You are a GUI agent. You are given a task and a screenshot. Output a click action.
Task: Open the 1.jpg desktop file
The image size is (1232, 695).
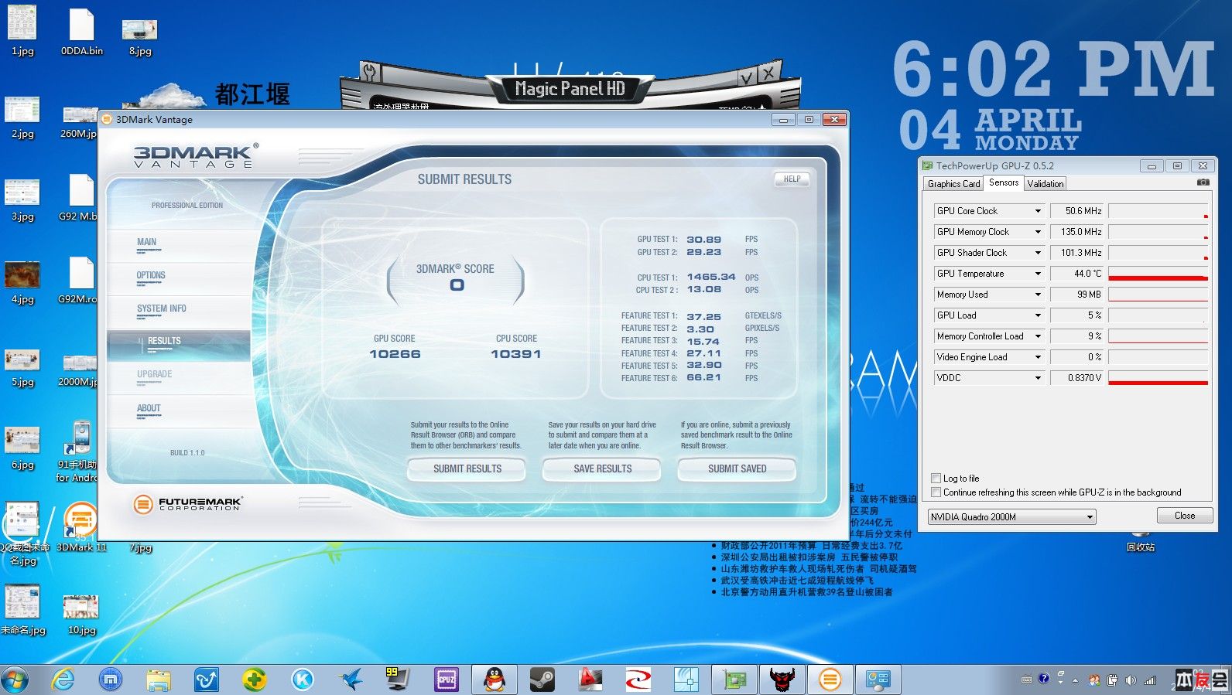22,31
